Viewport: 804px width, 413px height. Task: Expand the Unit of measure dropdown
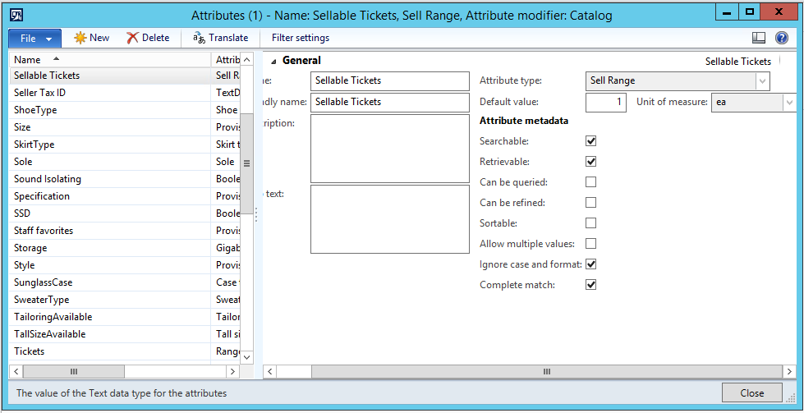pos(788,102)
